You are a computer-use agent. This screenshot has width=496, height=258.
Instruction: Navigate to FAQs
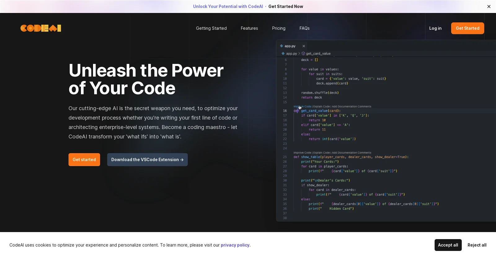tap(304, 28)
